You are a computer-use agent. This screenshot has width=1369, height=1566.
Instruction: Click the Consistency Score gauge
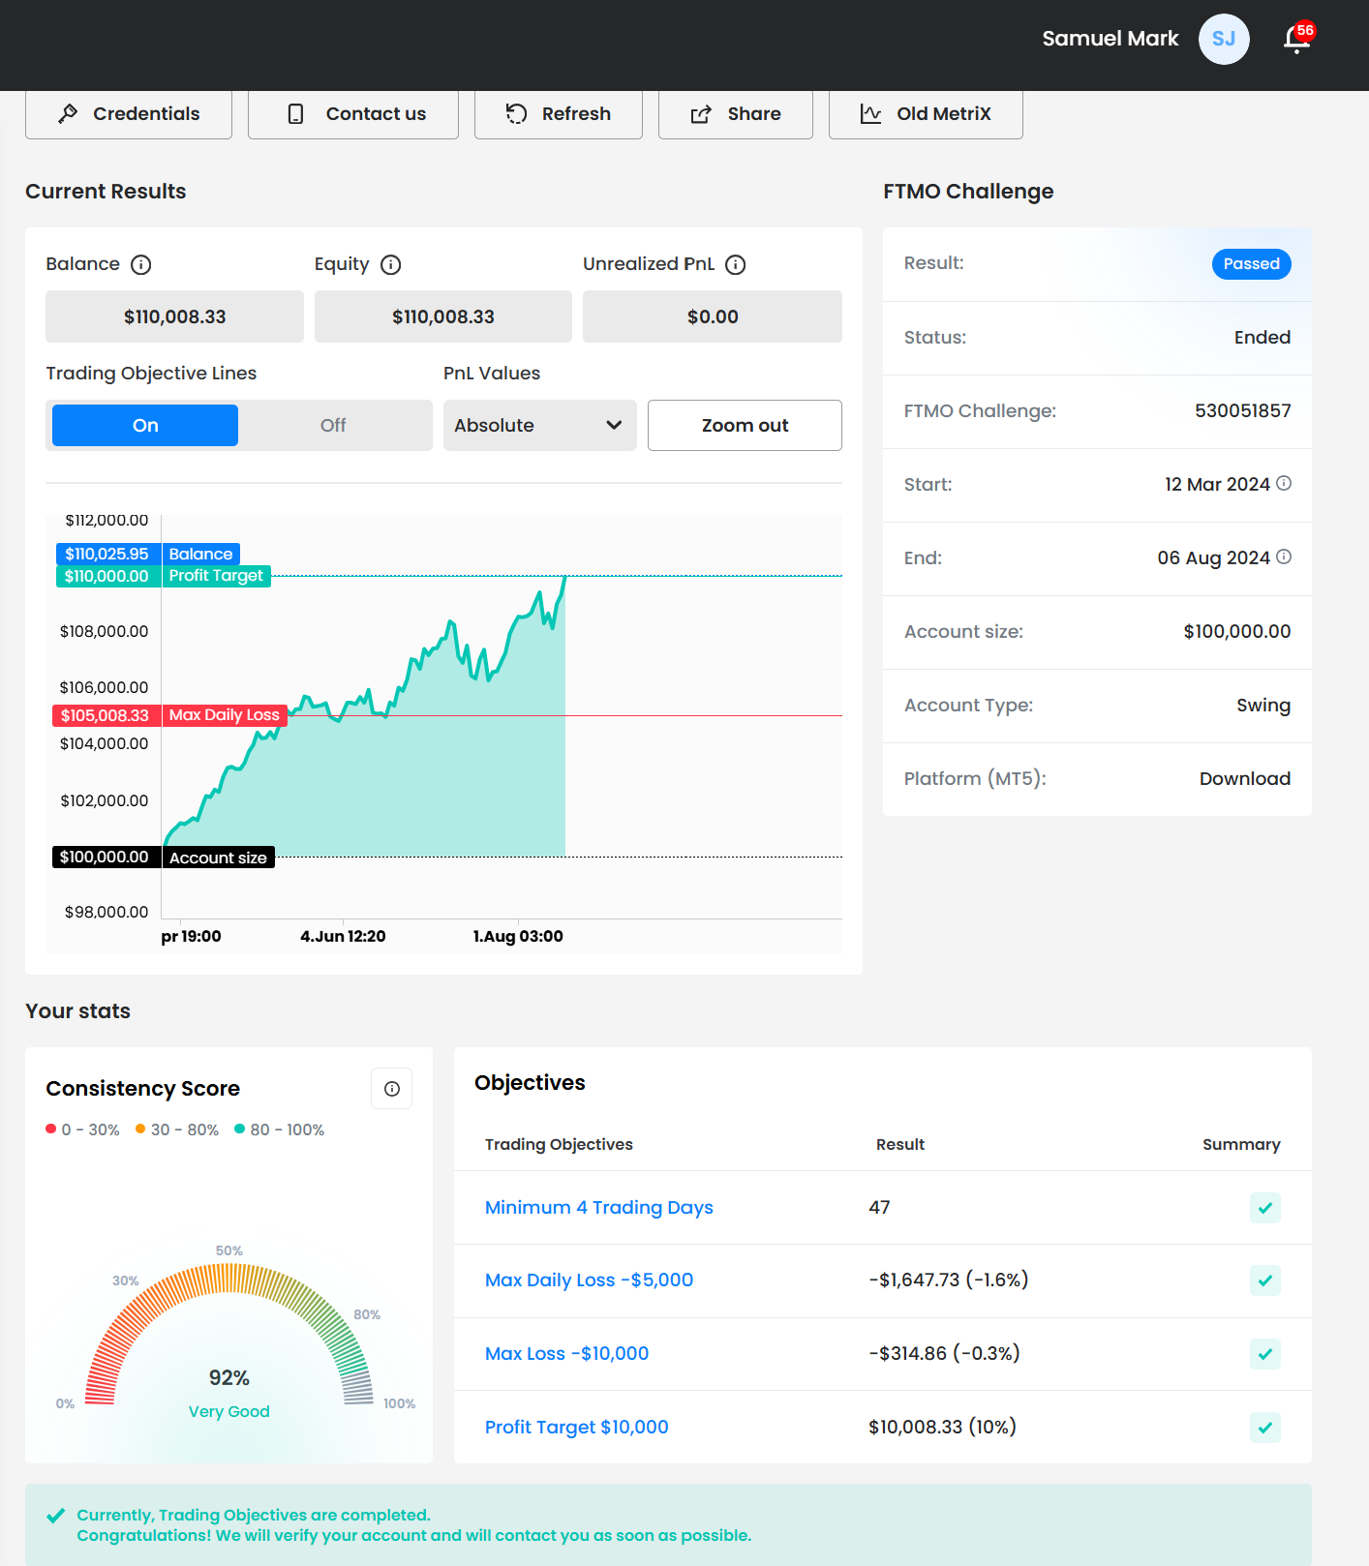point(229,1334)
